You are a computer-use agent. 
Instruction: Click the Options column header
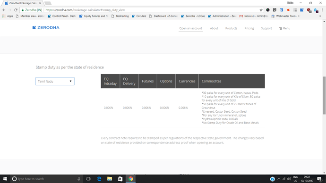166,81
